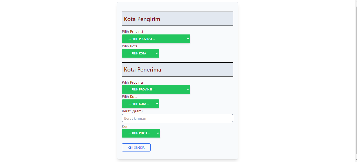Click the Kota Penerima section heading
357x162 pixels.
point(142,69)
